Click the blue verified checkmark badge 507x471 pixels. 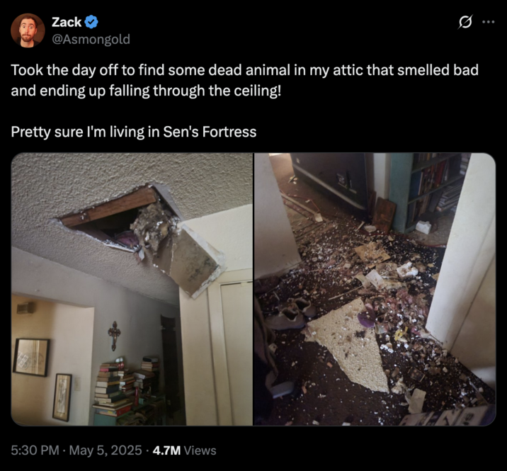pyautogui.click(x=91, y=22)
